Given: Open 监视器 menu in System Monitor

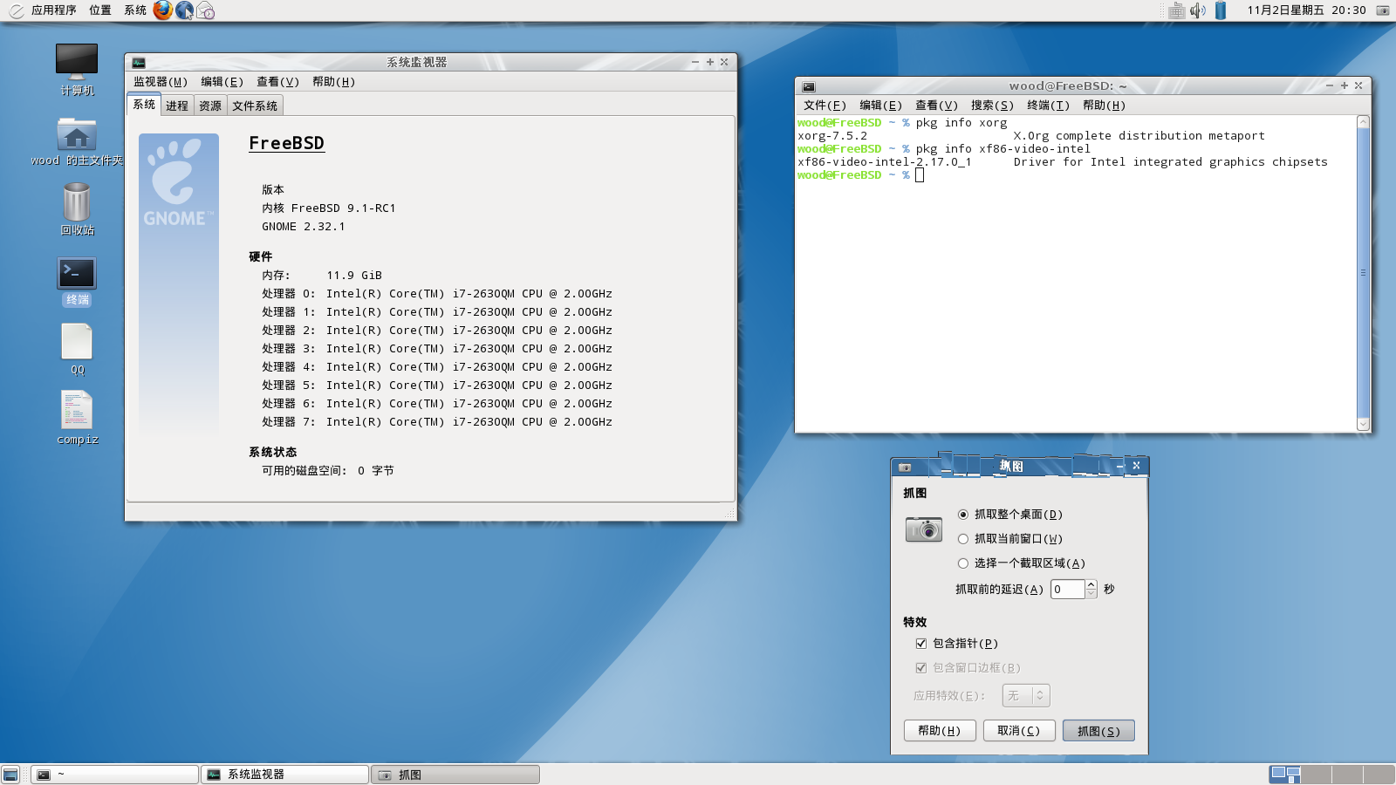Looking at the screenshot, I should point(161,82).
